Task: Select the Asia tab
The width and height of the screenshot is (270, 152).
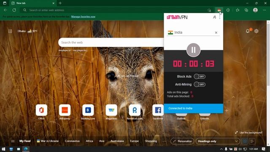Action: point(102,141)
